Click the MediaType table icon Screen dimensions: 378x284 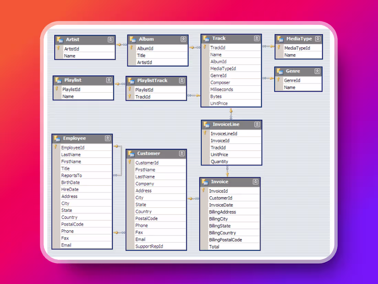pyautogui.click(x=280, y=39)
